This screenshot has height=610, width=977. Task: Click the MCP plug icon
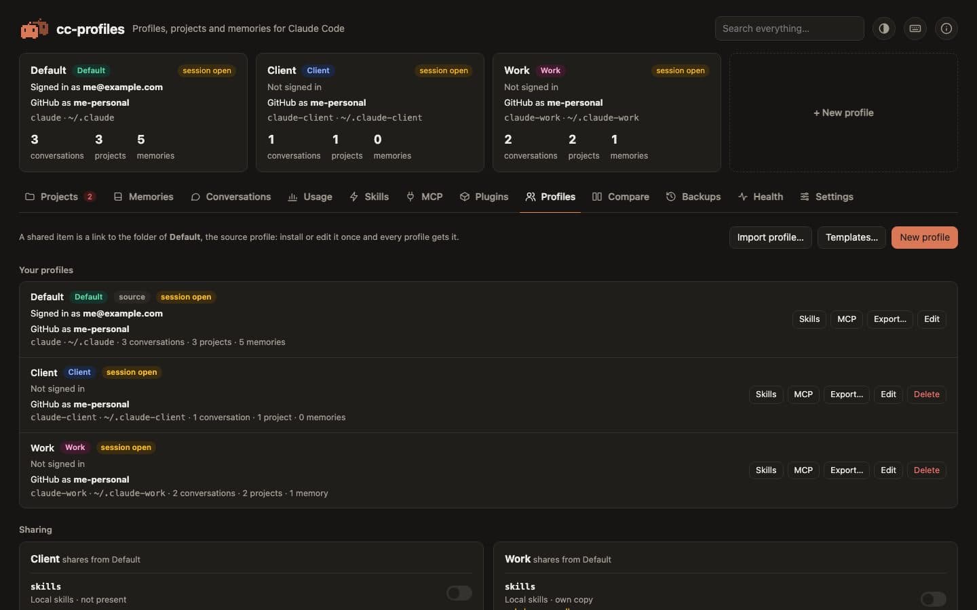pos(410,197)
